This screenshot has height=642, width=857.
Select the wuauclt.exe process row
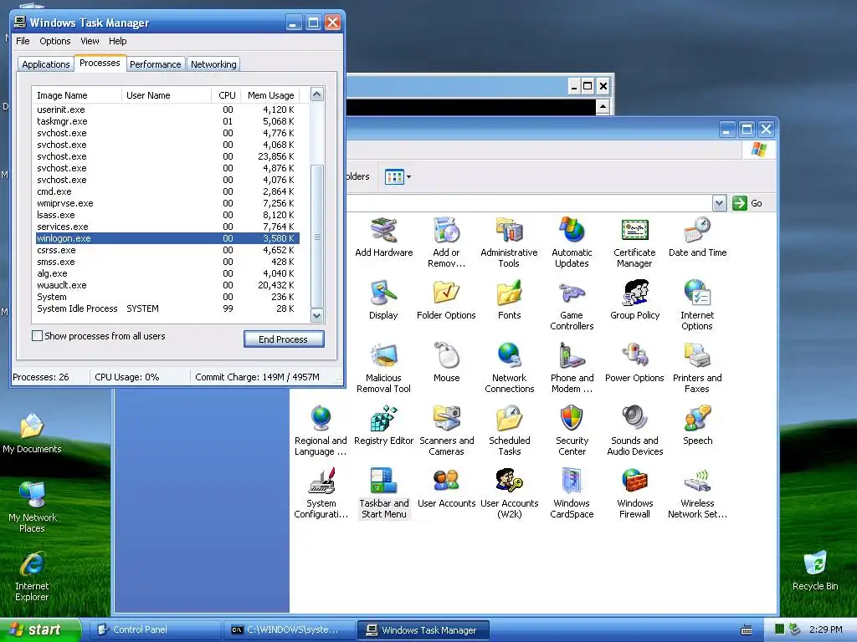pyautogui.click(x=167, y=285)
